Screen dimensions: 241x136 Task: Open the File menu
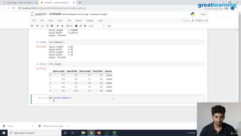coord(34,20)
